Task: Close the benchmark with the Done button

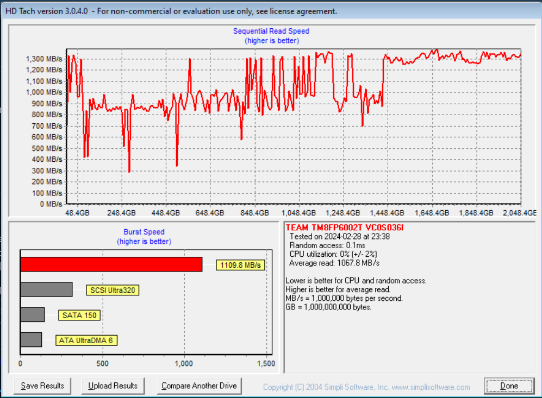Action: pyautogui.click(x=509, y=386)
